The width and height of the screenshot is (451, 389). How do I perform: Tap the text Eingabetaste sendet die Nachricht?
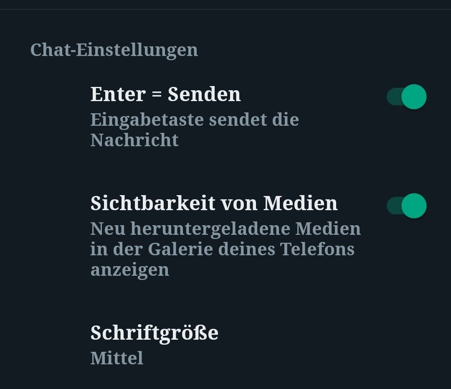(x=195, y=130)
